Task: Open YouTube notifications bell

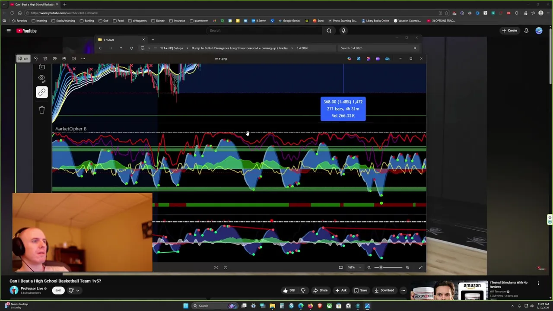Action: pos(526,31)
